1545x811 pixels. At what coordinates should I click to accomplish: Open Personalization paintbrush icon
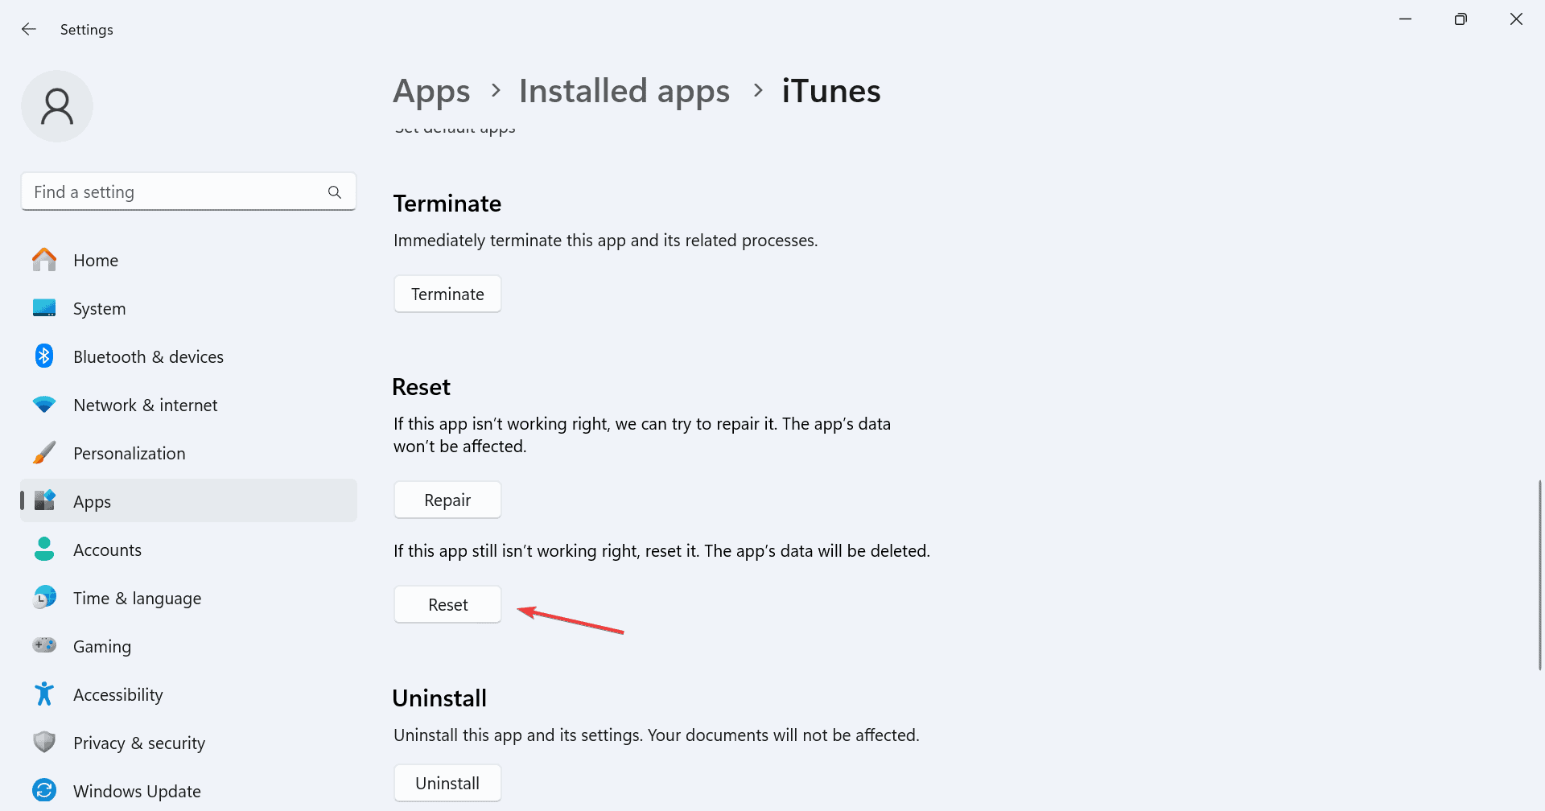point(44,453)
